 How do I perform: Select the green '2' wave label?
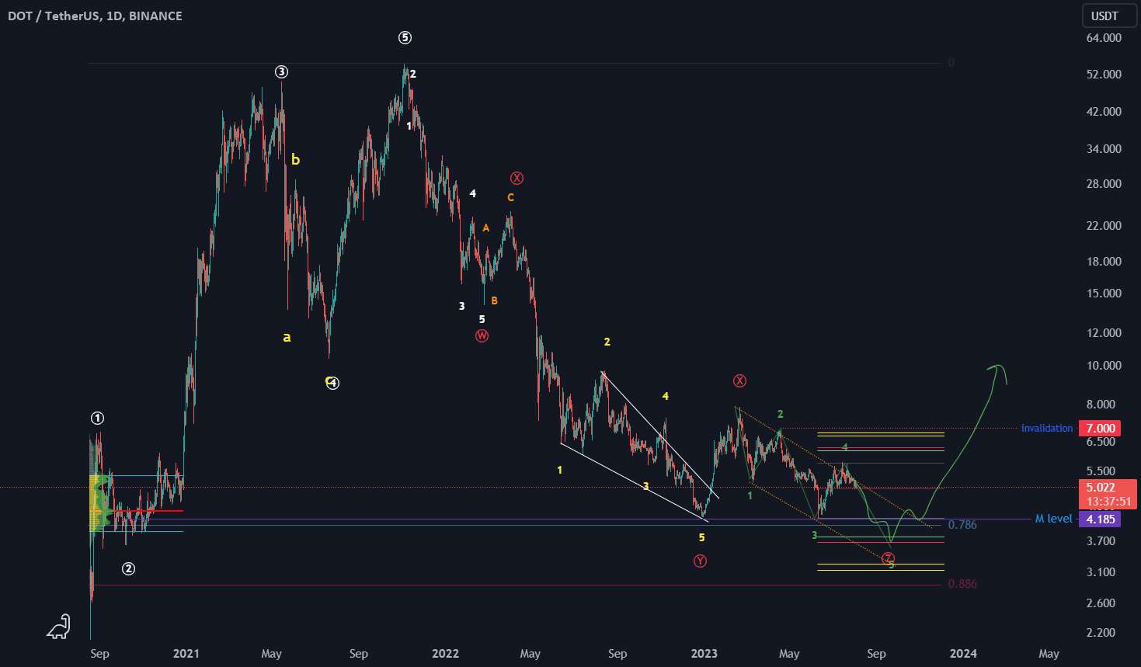click(780, 415)
